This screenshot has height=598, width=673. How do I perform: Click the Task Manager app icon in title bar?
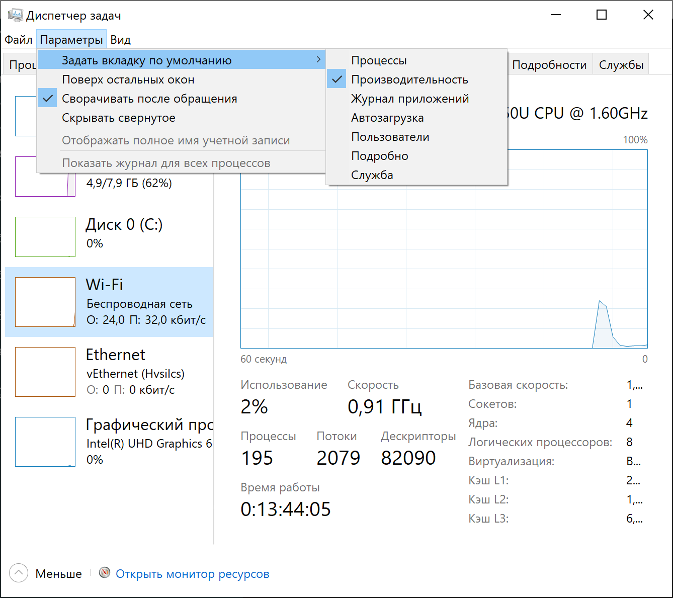(x=15, y=15)
